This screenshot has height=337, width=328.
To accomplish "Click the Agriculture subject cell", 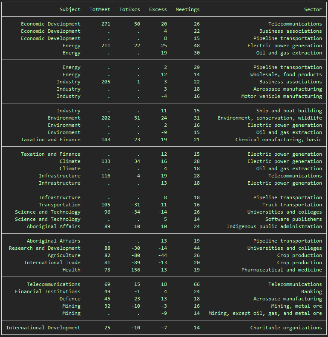I will (64, 255).
